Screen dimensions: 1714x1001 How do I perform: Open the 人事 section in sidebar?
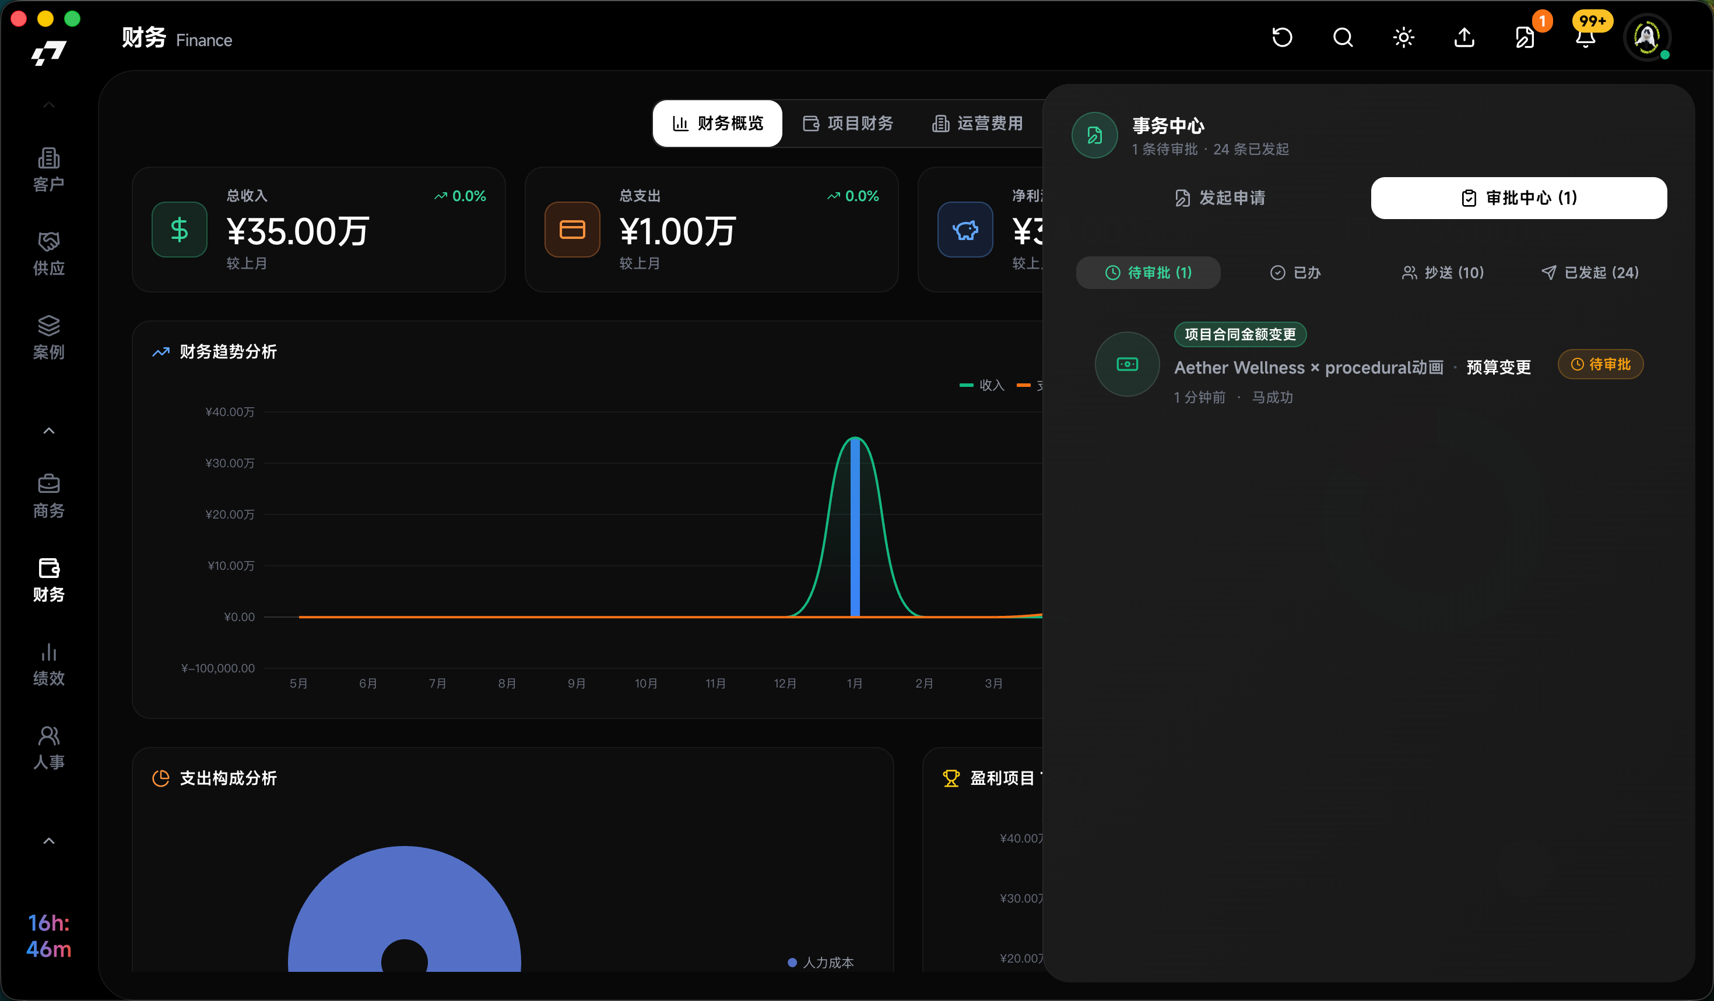tap(49, 748)
